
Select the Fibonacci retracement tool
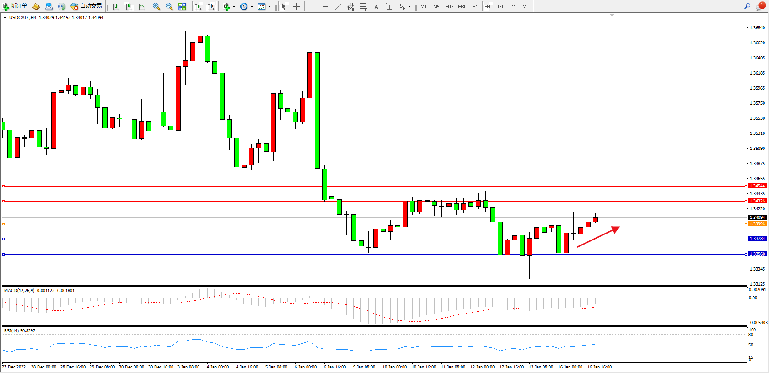point(363,6)
